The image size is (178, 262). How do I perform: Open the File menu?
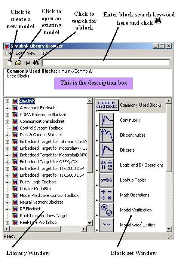[8, 53]
